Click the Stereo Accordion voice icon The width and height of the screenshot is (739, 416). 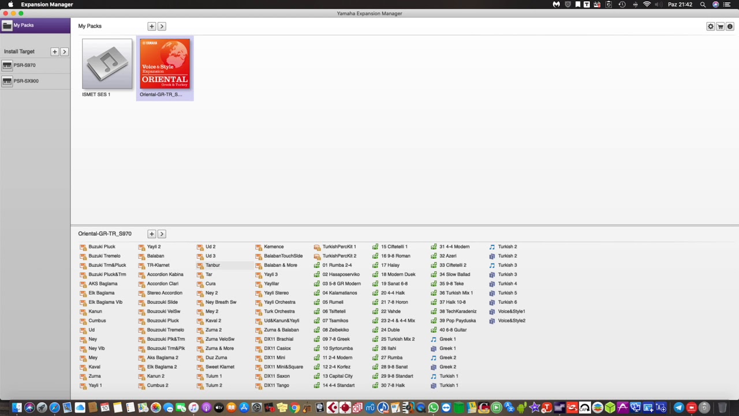point(141,293)
